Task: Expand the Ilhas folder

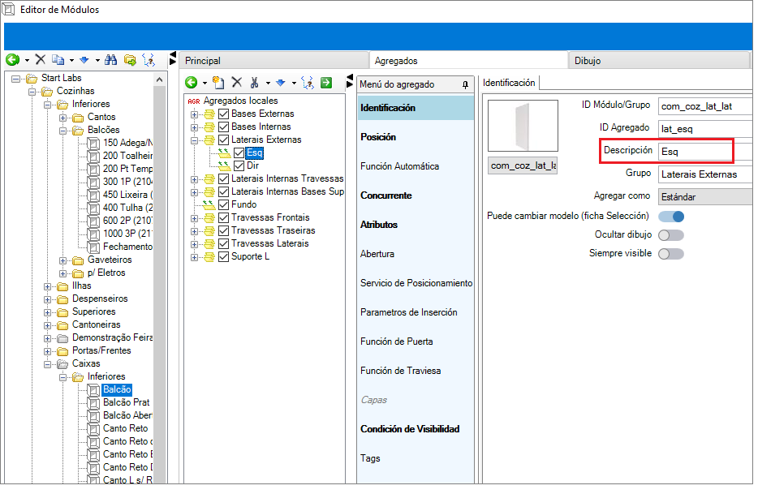Action: 47,286
